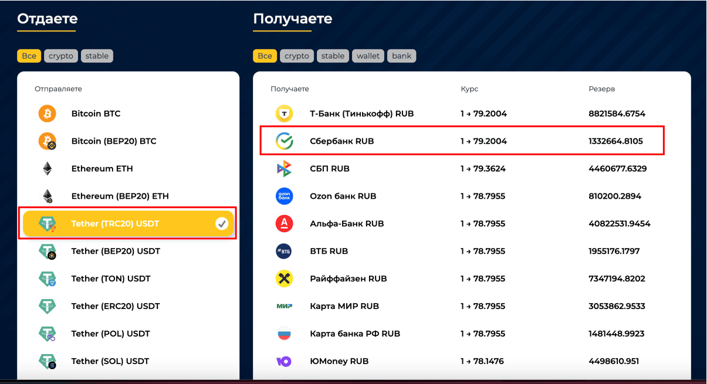Click the Bitcoin BTC orange coin icon
The height and width of the screenshot is (384, 707).
(x=47, y=114)
